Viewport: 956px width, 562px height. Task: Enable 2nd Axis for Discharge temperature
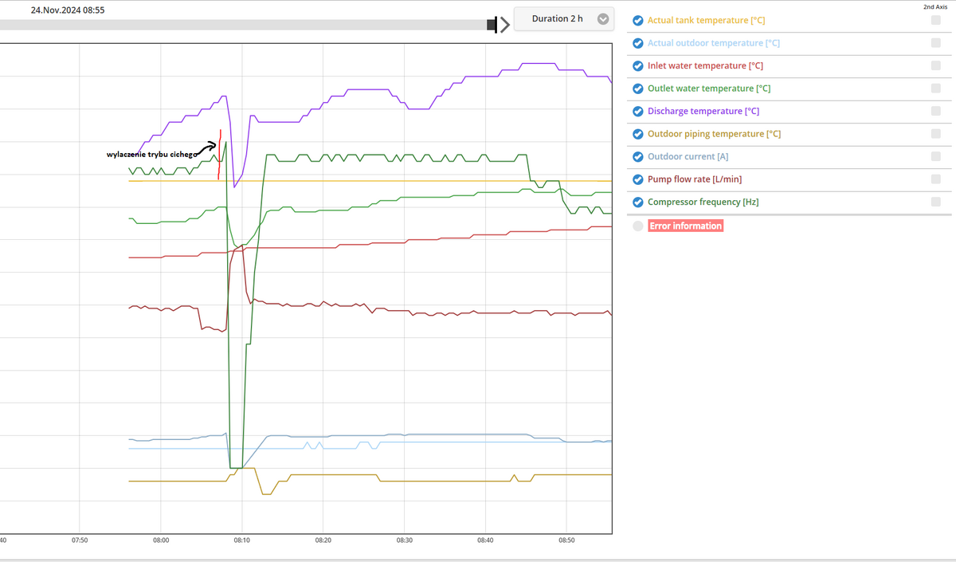click(x=935, y=112)
